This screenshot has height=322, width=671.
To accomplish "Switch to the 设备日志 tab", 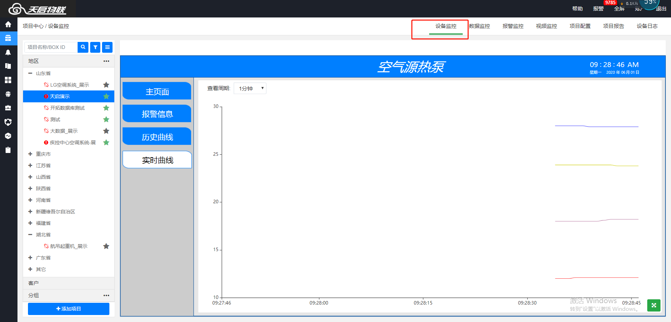I will (647, 26).
